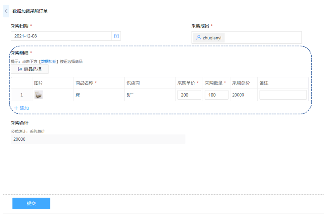336x216 pixels.
Task: Click the plus icon to 添加 a row
Action: click(16, 108)
